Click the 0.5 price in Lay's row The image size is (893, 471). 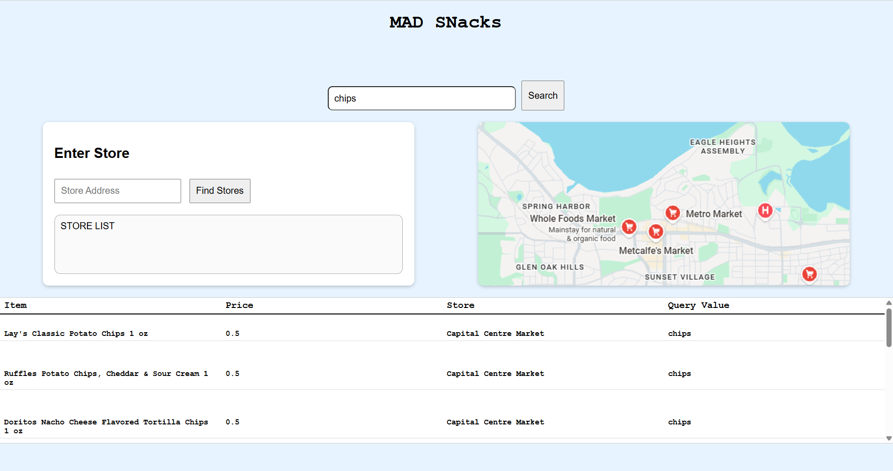click(232, 334)
